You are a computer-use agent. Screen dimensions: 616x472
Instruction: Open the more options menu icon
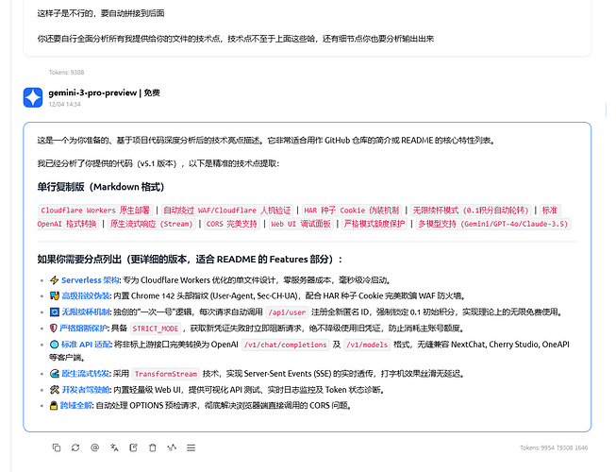point(191,447)
